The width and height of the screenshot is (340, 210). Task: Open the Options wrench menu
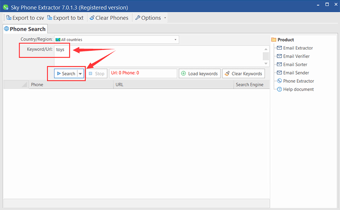tap(148, 18)
